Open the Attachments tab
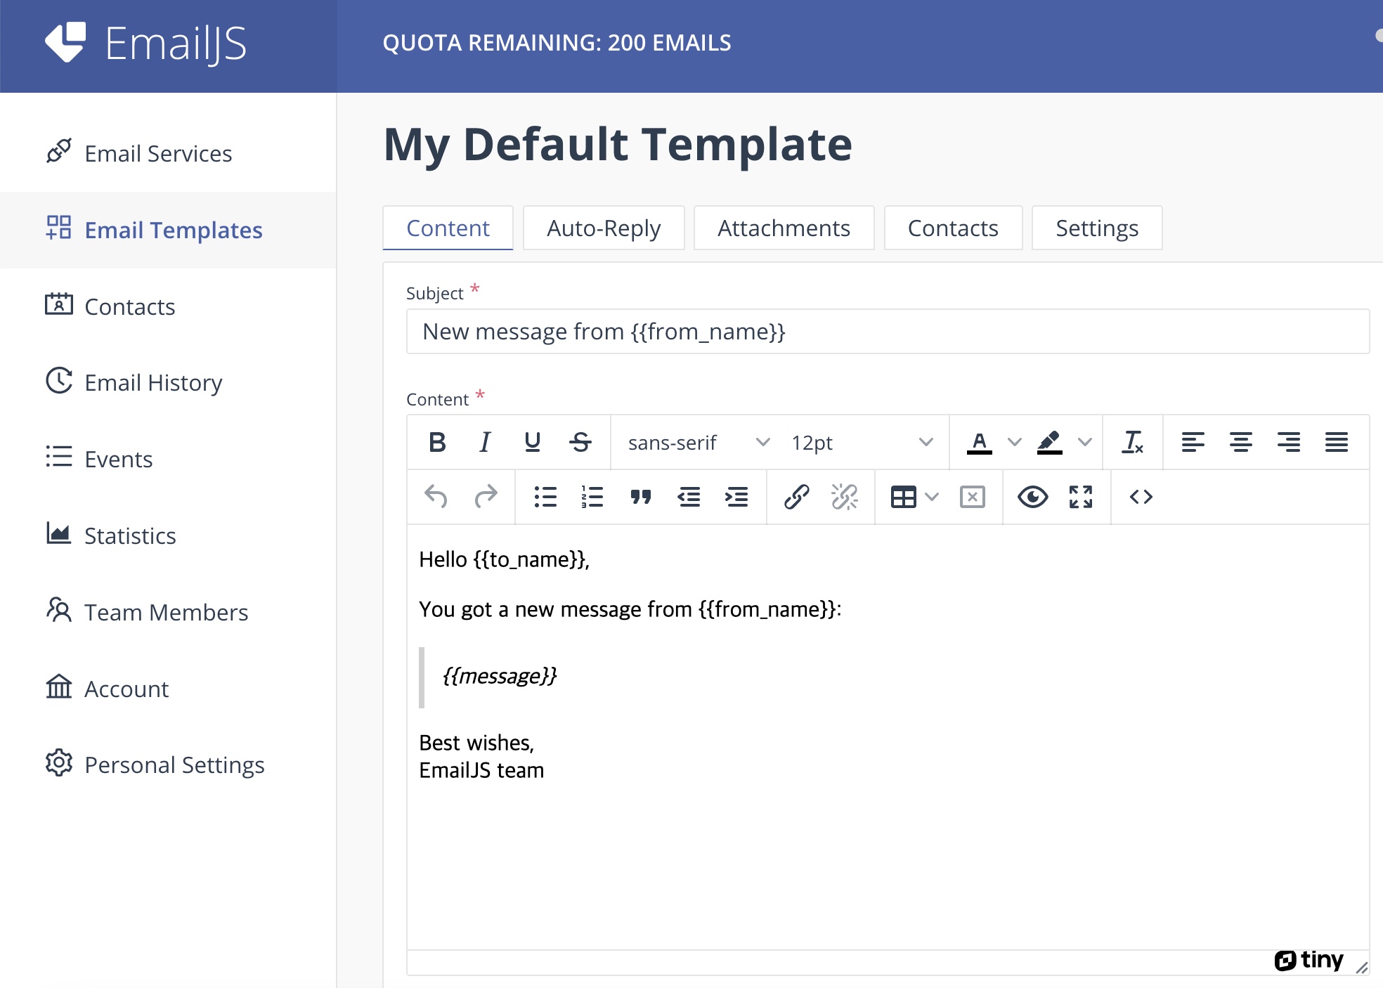This screenshot has height=988, width=1383. (x=784, y=228)
